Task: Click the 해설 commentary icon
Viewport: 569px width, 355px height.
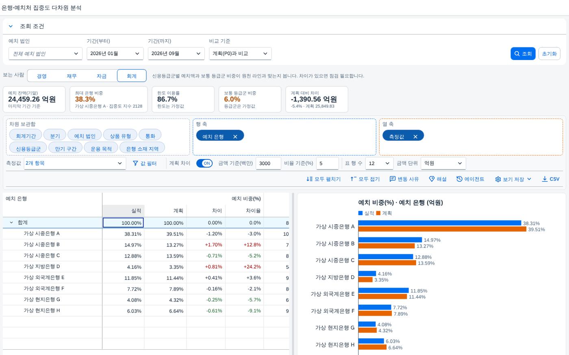Action: 432,179
